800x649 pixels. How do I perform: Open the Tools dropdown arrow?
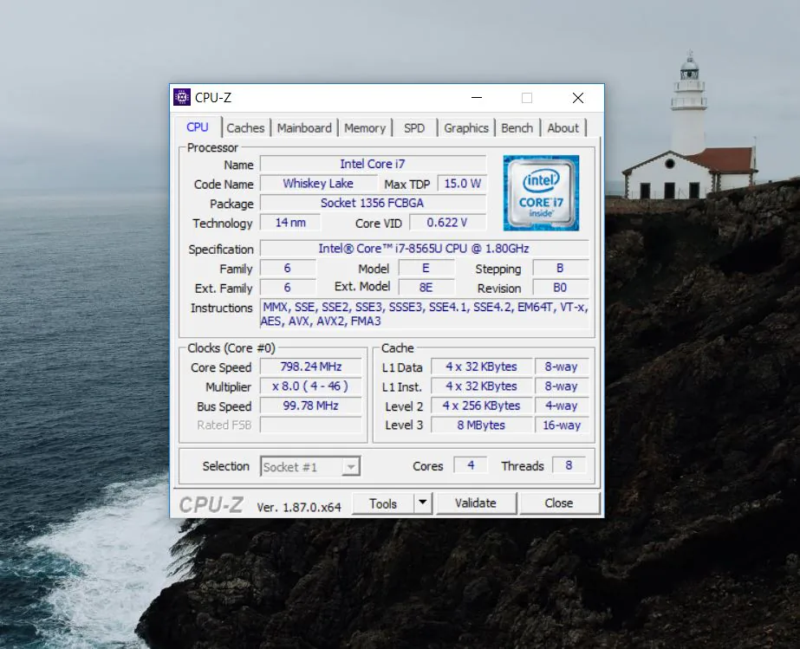click(x=422, y=503)
